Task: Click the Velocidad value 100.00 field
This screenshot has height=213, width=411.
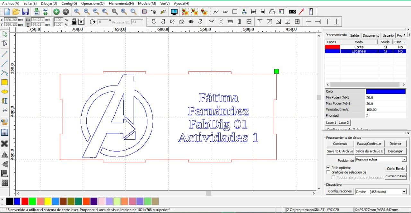Action: pyautogui.click(x=386, y=110)
